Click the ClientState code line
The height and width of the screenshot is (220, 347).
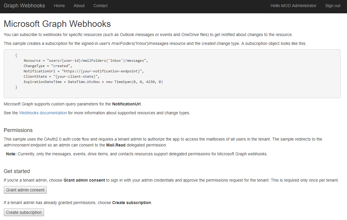click(61, 76)
